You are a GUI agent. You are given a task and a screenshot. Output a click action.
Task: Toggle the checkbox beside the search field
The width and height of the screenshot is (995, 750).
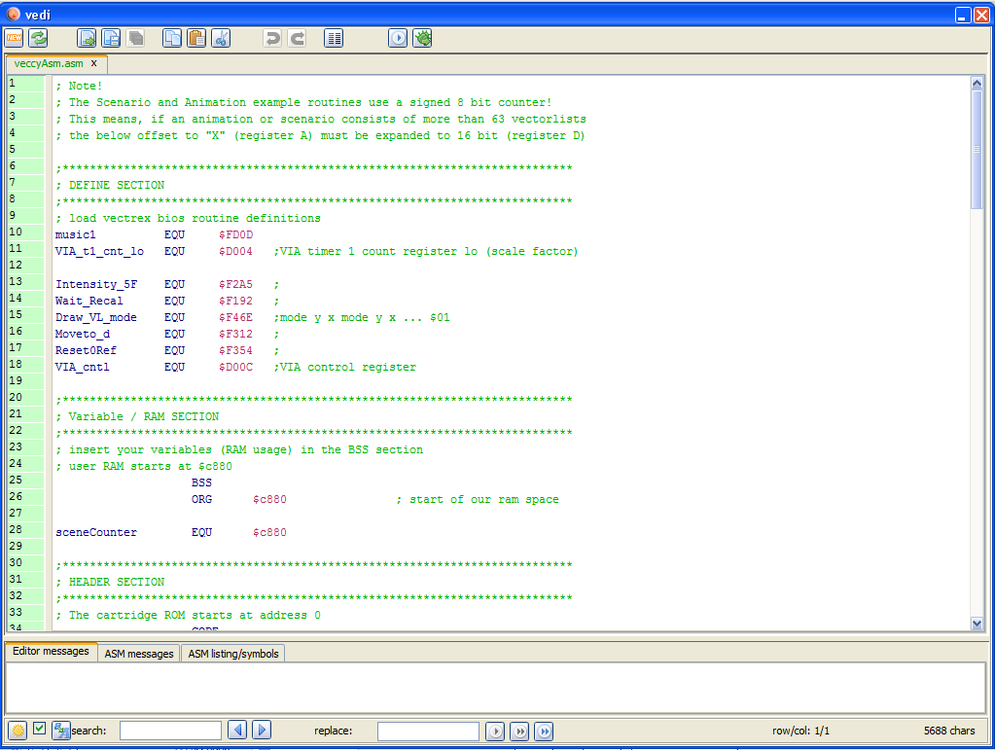click(x=39, y=729)
